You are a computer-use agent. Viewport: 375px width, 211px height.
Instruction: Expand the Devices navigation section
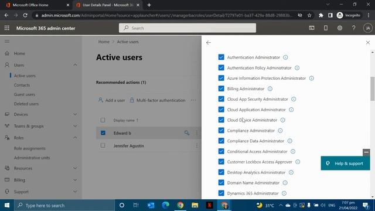pyautogui.click(x=75, y=114)
